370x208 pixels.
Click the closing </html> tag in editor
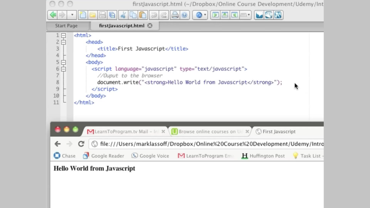84,103
